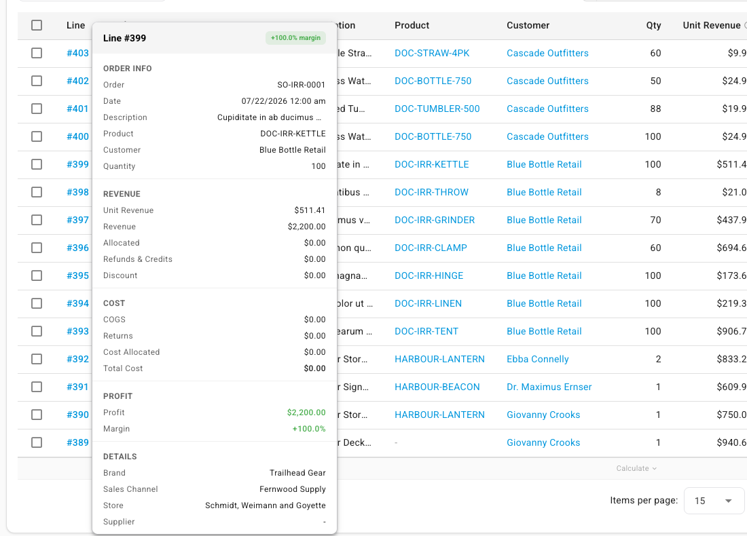Screen dimensions: 747x536
Task: Sort by the Qty column header
Action: (x=653, y=25)
